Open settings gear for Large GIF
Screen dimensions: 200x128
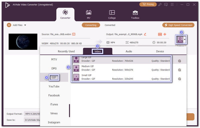[x=179, y=61]
